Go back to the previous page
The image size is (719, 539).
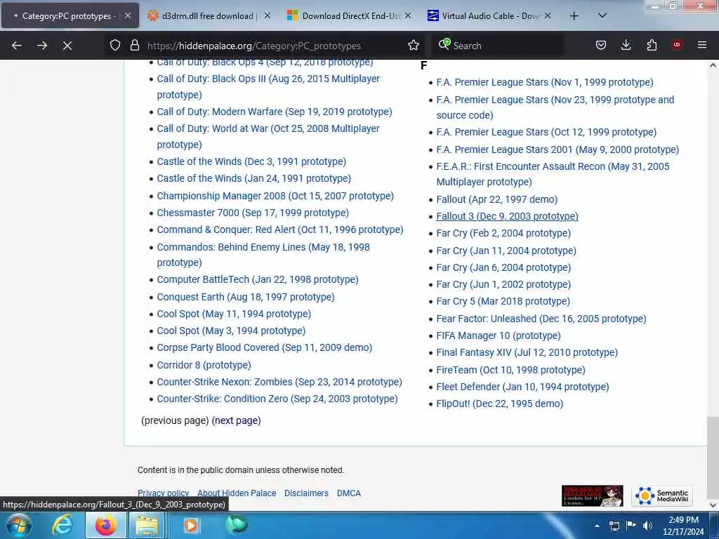[17, 46]
